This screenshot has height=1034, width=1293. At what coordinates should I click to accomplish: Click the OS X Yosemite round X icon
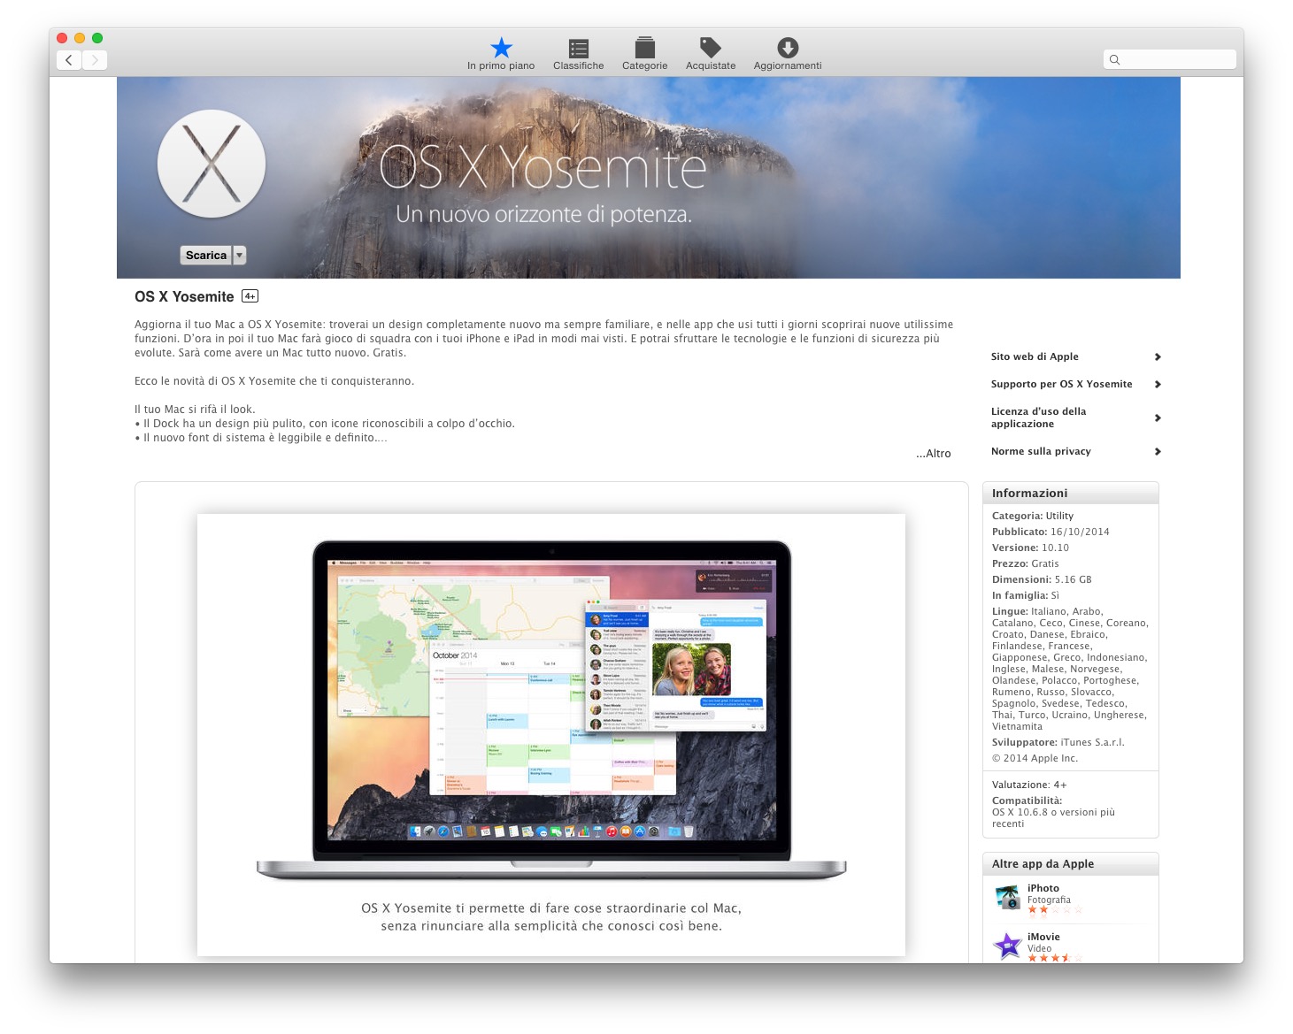pyautogui.click(x=212, y=164)
